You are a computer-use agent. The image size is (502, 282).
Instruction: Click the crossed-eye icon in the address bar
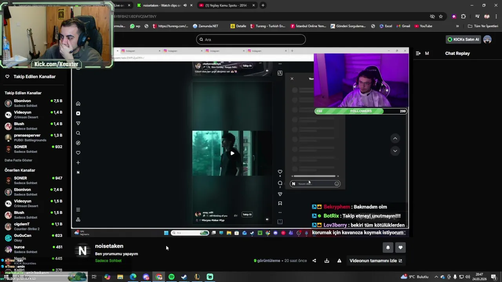point(432,16)
